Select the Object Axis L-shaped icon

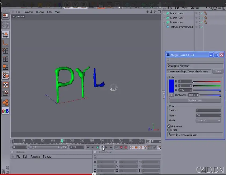point(5,43)
